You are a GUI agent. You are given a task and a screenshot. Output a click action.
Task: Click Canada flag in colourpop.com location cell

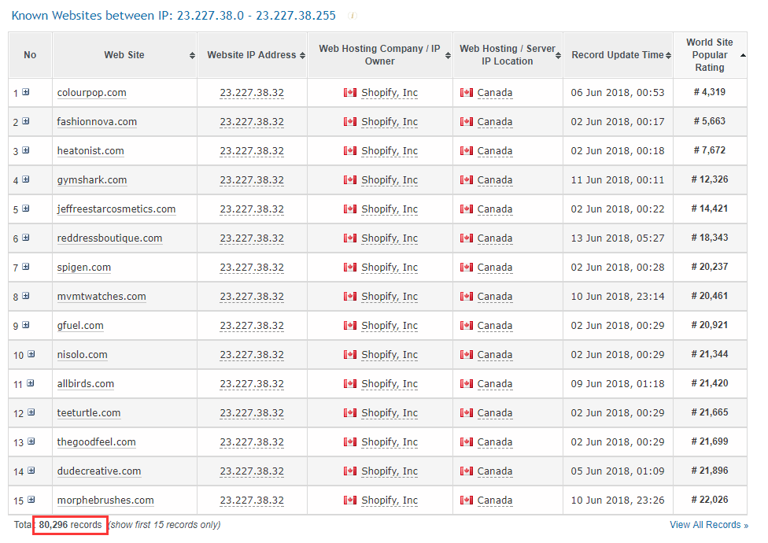point(467,93)
